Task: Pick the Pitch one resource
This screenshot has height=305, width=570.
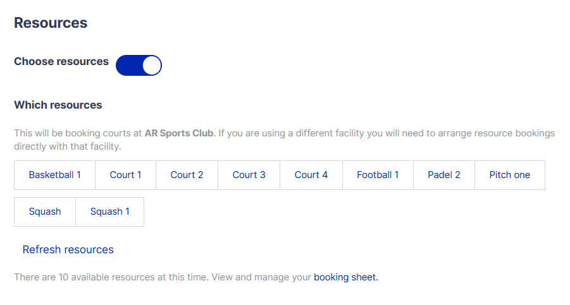Action: point(510,175)
